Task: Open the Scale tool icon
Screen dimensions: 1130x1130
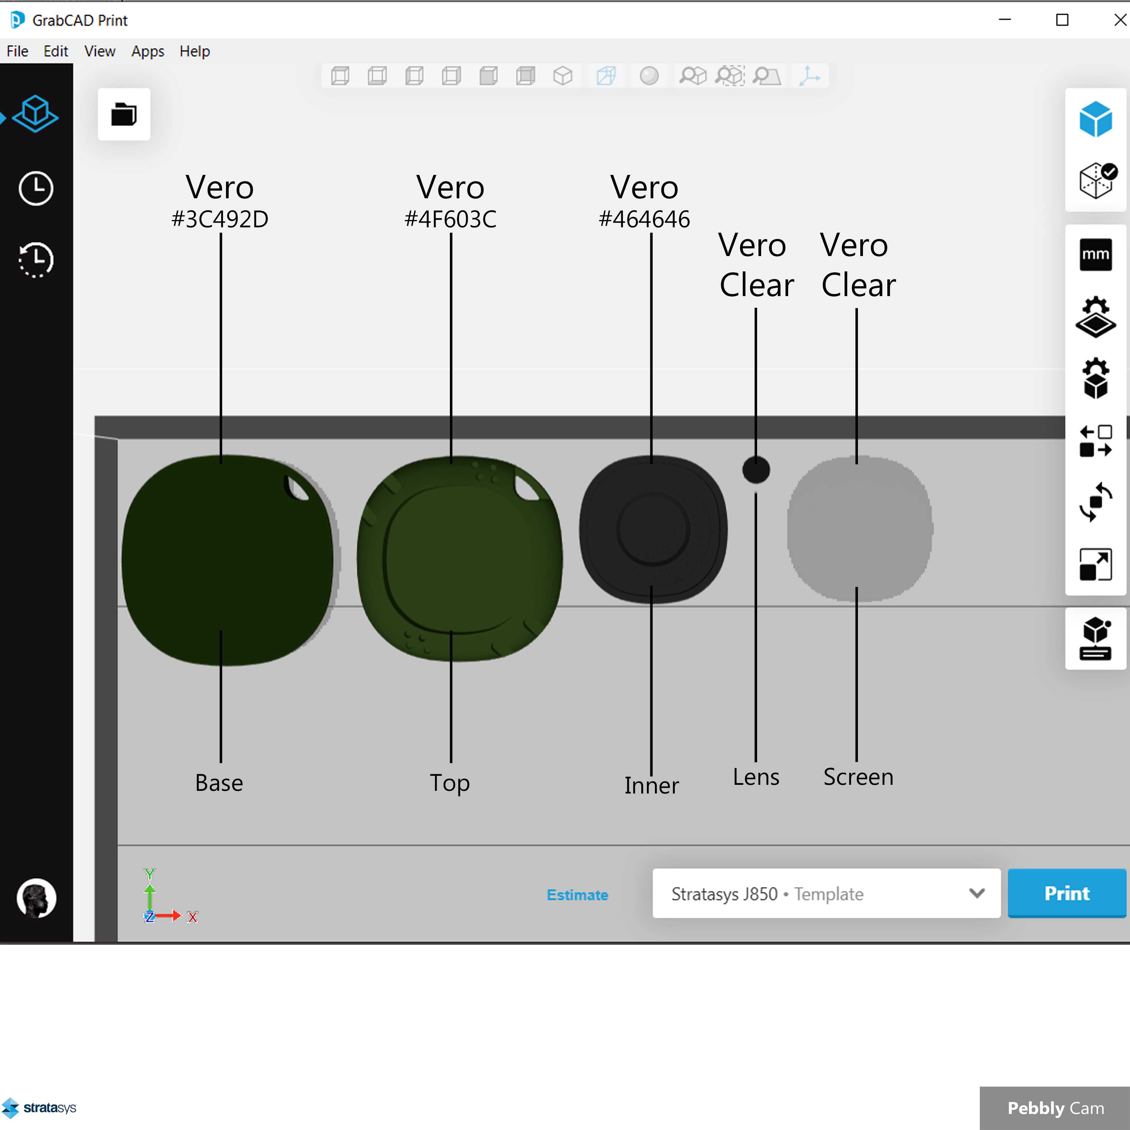Action: click(1096, 564)
